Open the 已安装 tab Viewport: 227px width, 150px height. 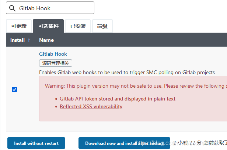click(78, 26)
